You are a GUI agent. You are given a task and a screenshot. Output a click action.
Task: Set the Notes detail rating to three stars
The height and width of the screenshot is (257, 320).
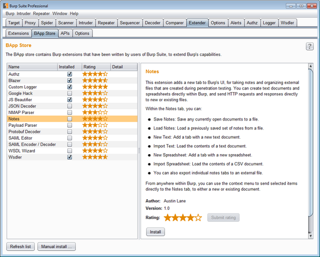[183, 217]
